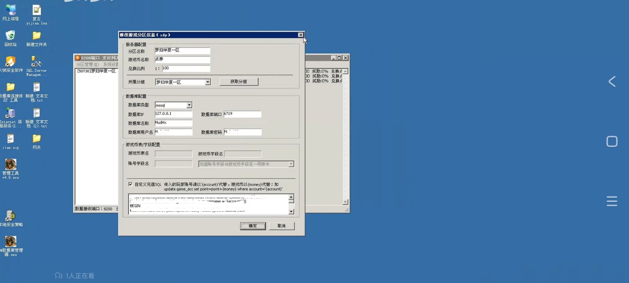Click the 获取分组 button
Viewport: 629px width, 283px height.
(238, 82)
